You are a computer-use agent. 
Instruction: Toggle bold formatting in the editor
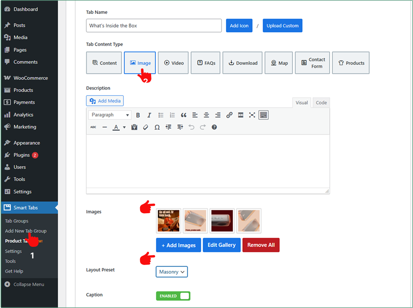pos(138,115)
